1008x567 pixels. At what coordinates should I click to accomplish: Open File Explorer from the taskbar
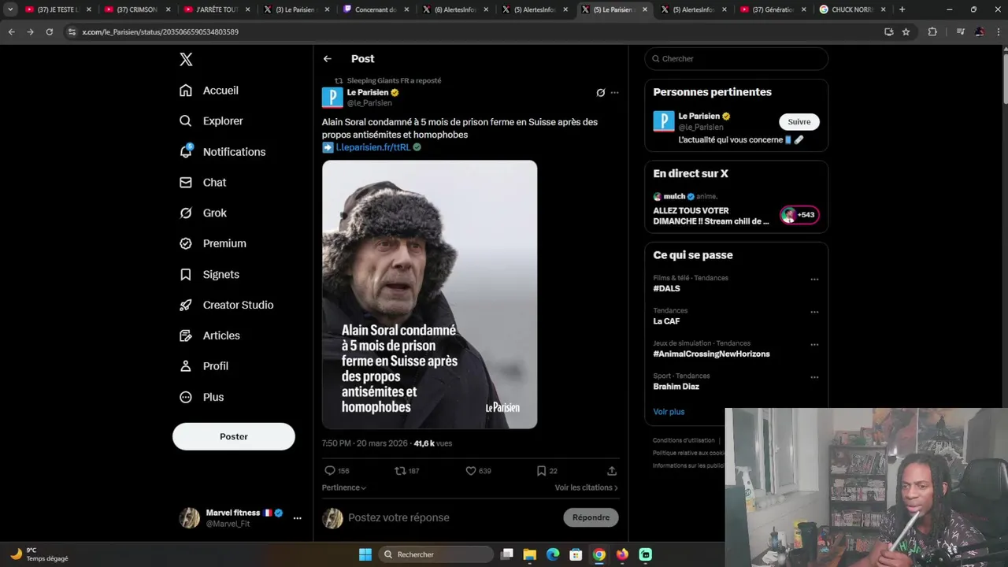pos(530,554)
